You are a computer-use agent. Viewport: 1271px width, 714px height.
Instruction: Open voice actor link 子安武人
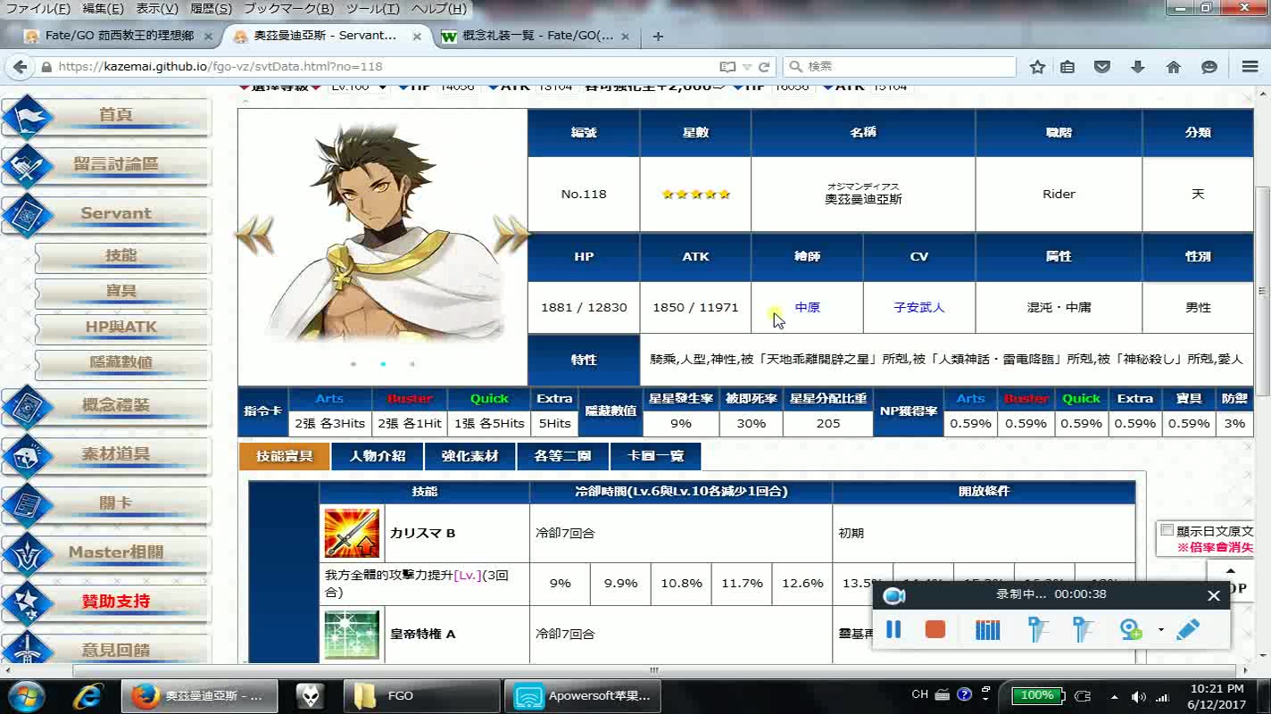coord(918,307)
